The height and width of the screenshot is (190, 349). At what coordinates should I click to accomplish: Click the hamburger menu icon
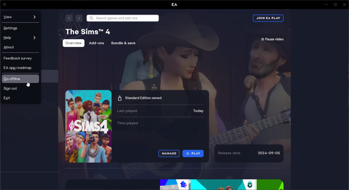coord(4,4)
